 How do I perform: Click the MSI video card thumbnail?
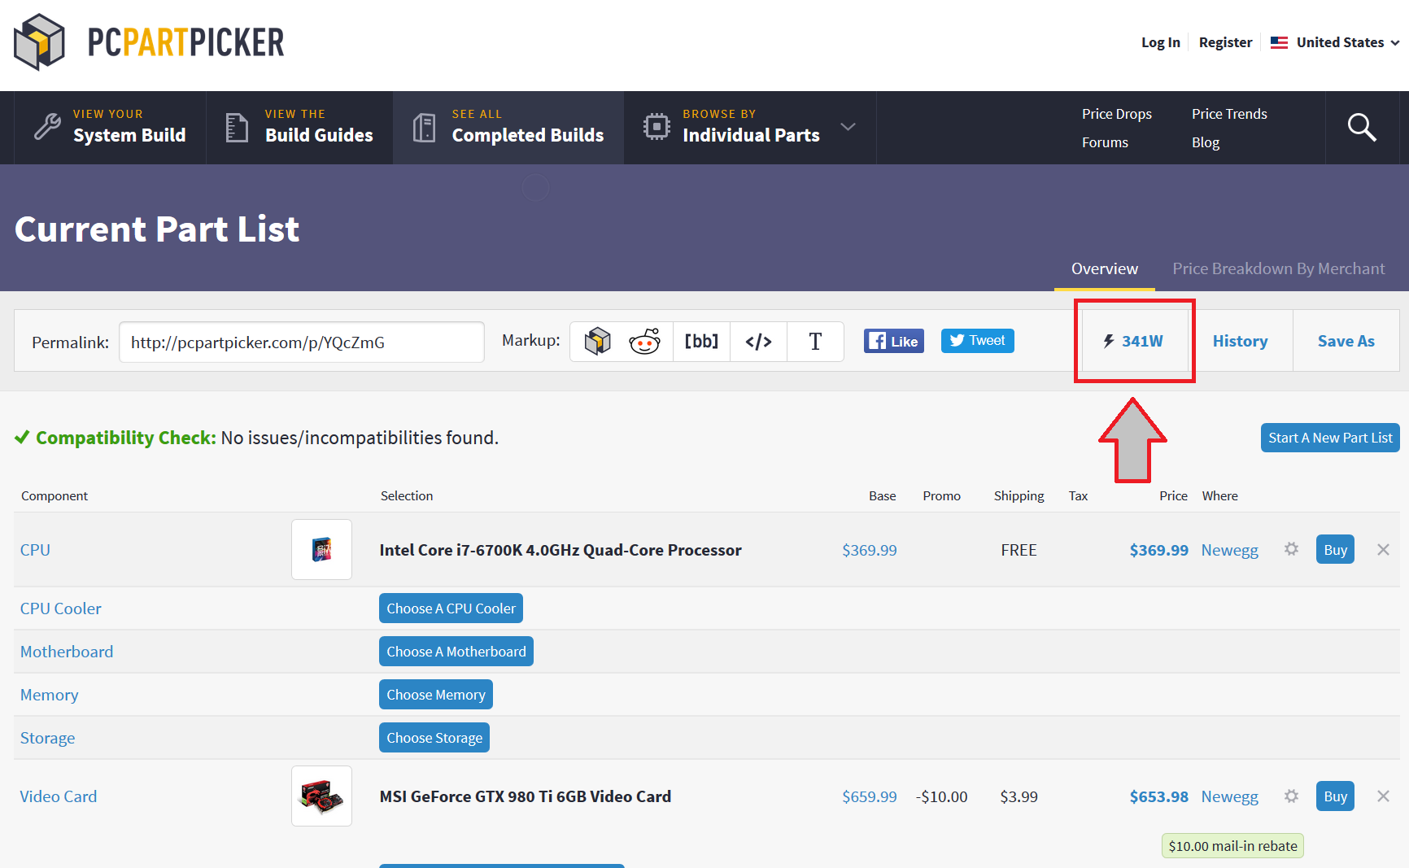(x=322, y=796)
